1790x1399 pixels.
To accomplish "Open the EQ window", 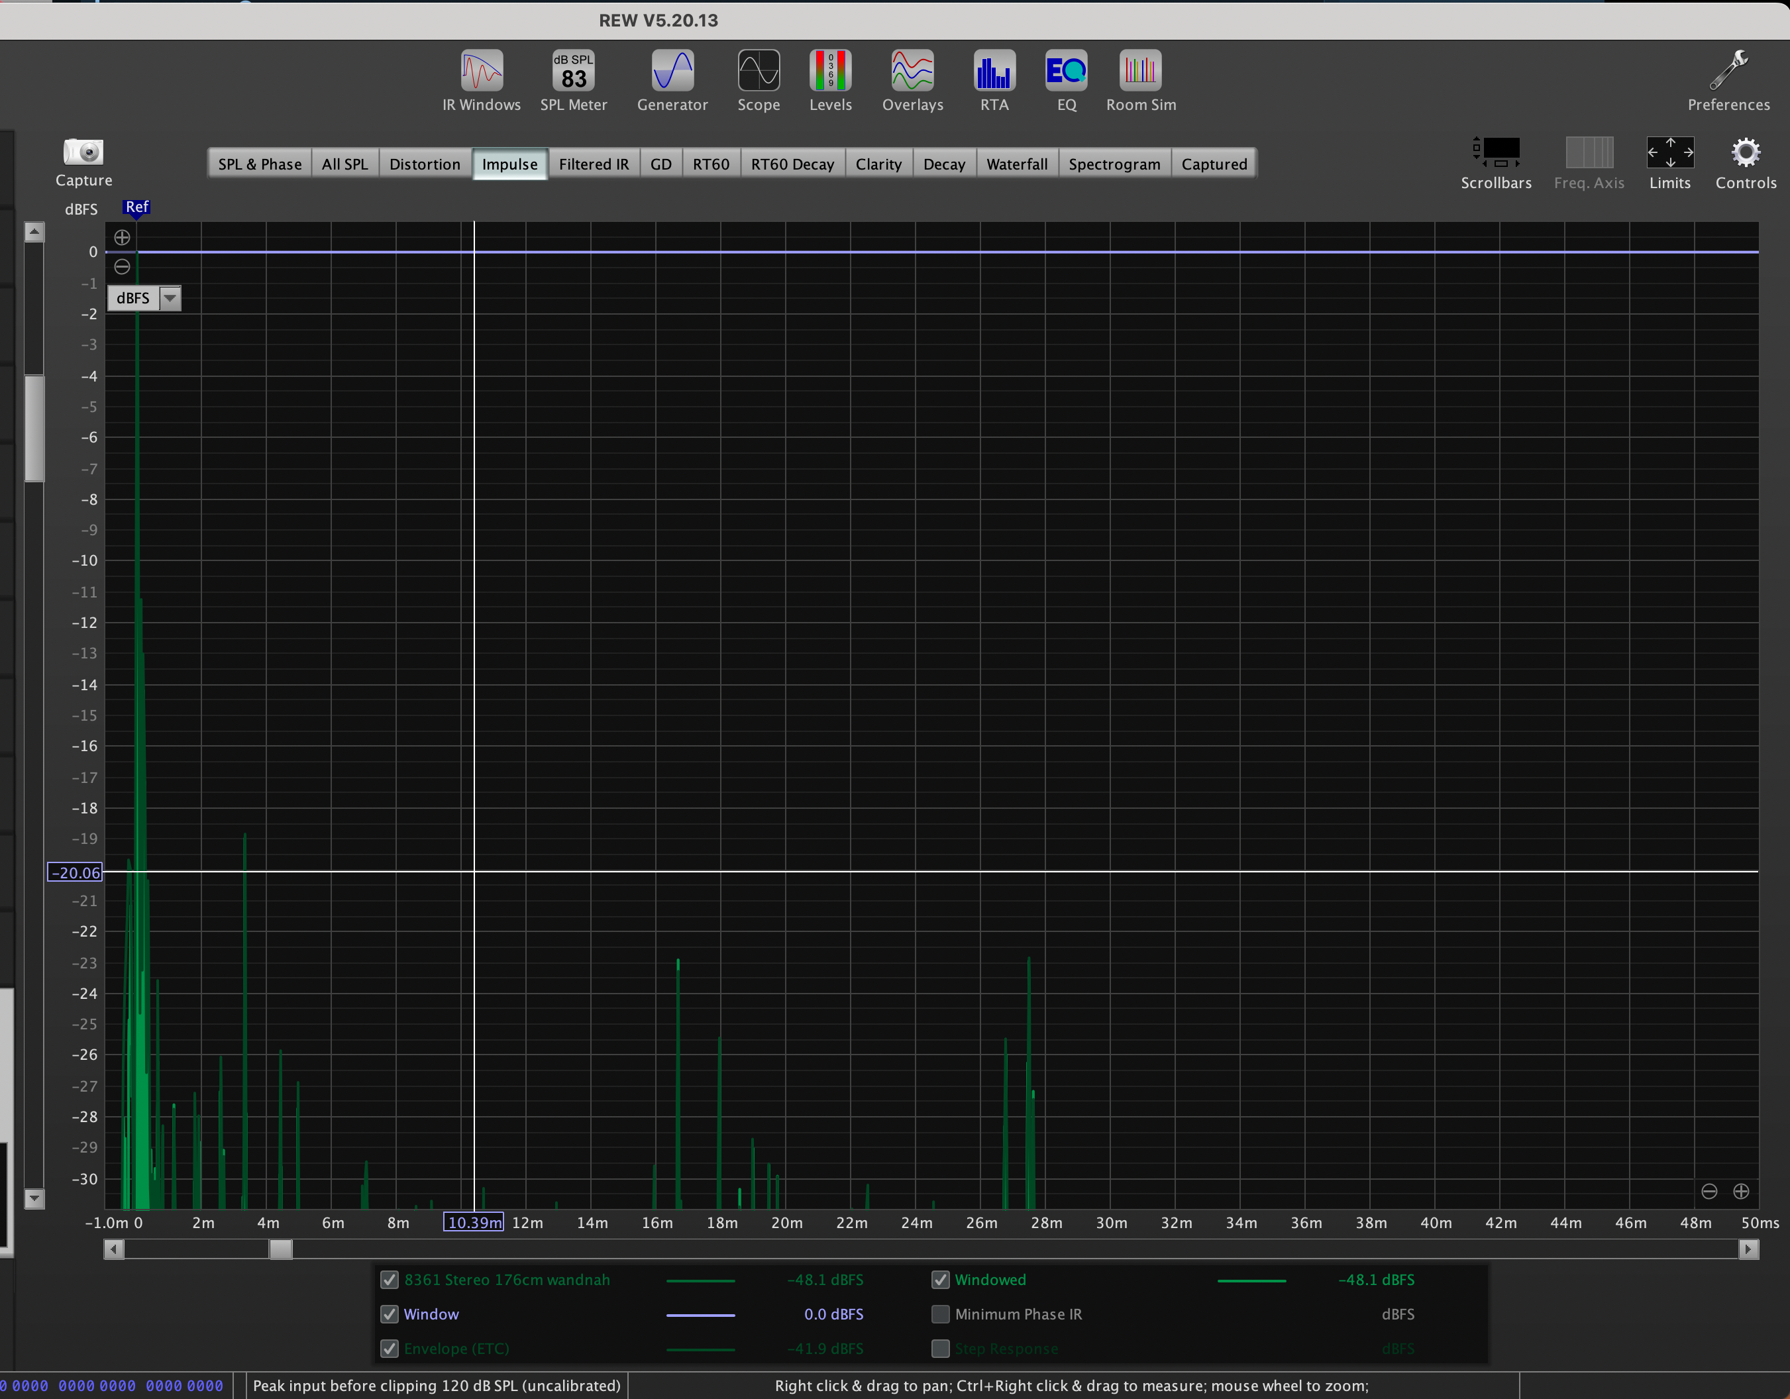I will (1065, 72).
